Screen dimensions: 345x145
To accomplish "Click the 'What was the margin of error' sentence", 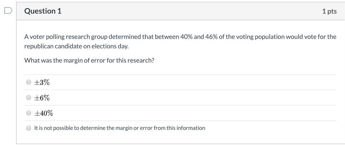I will [89, 60].
